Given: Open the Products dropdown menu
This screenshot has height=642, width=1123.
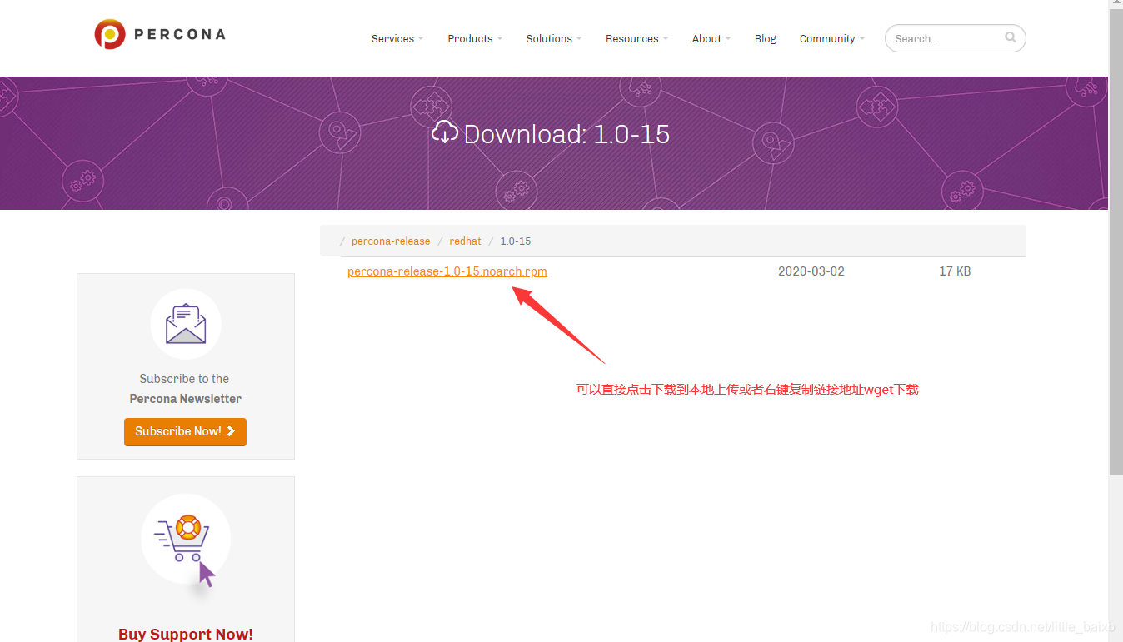Looking at the screenshot, I should (x=475, y=39).
